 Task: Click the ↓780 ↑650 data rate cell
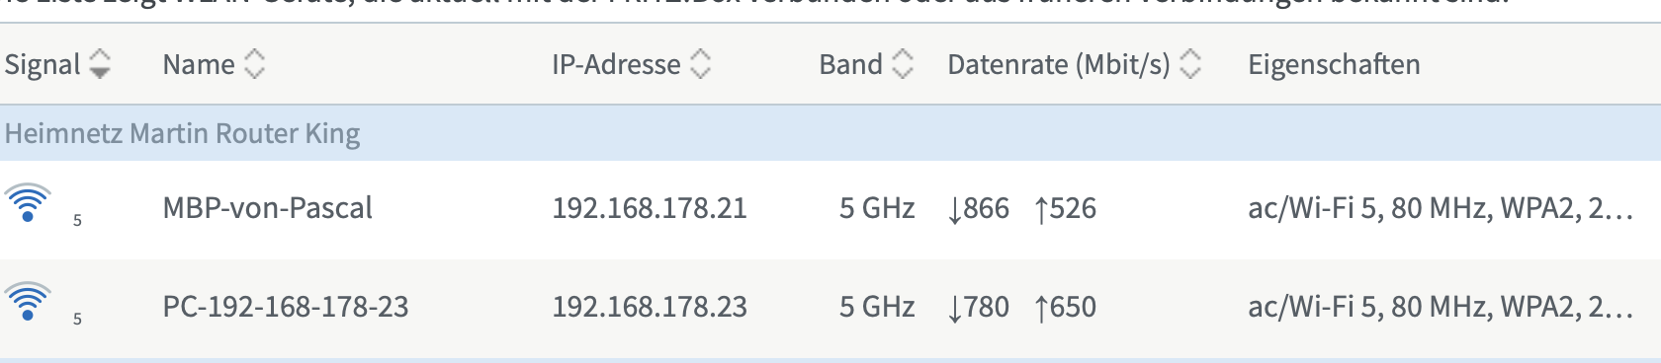[x=1021, y=307]
